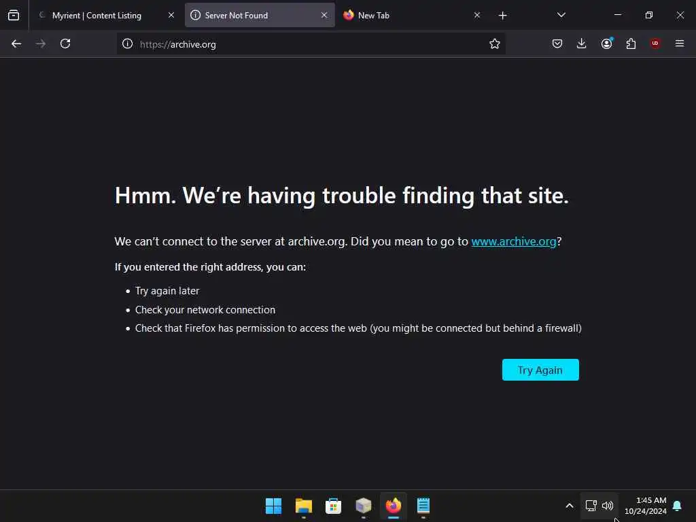Open Notepad from the taskbar
Image resolution: width=696 pixels, height=522 pixels.
(x=423, y=506)
